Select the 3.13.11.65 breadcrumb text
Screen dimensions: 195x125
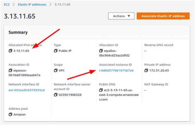pyautogui.click(x=63, y=5)
